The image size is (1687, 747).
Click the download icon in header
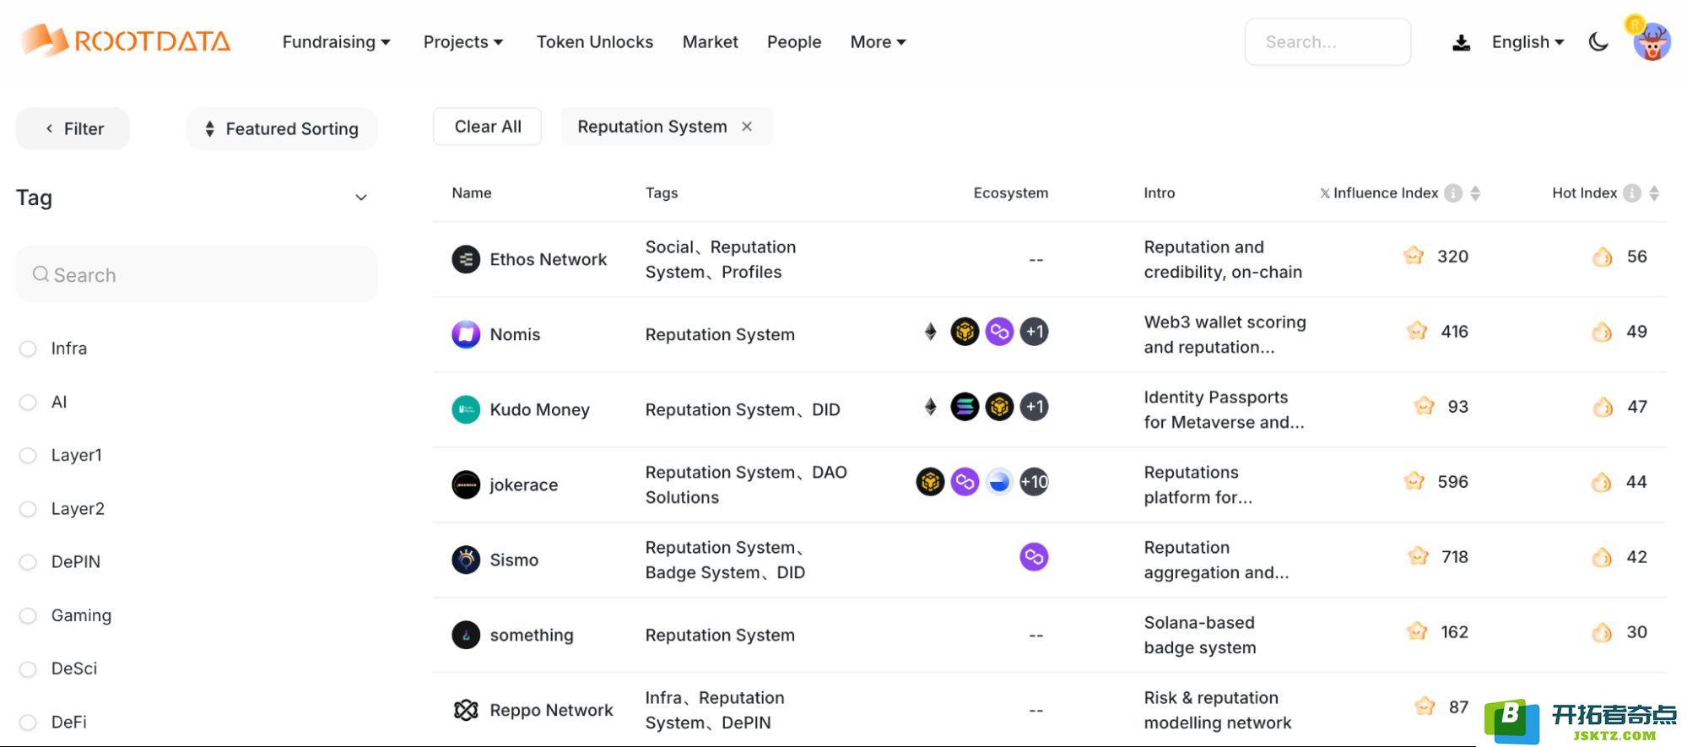[x=1461, y=42]
